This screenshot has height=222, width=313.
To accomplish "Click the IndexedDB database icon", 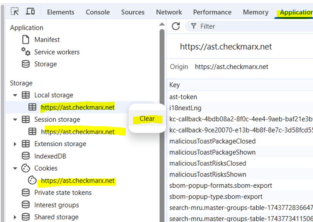I will (x=25, y=156).
